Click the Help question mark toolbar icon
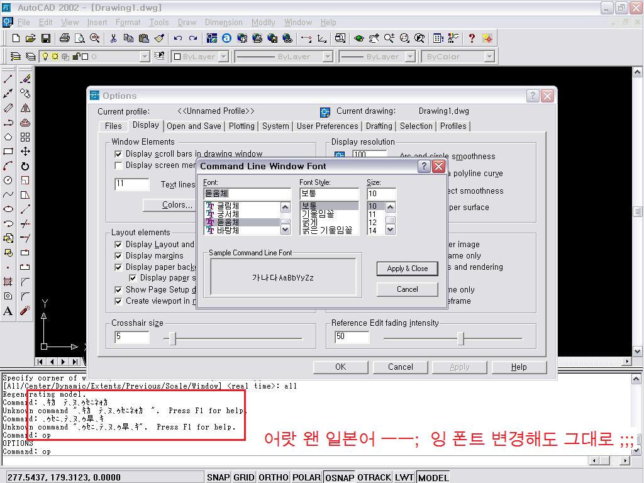644x483 pixels. (x=472, y=38)
